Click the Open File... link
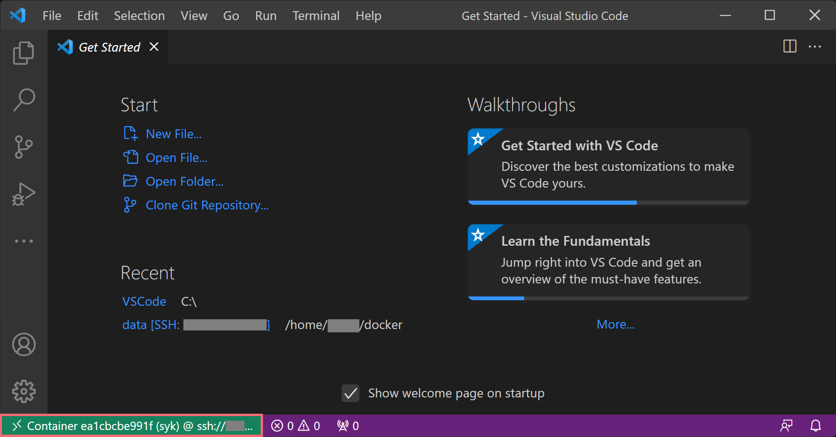 [176, 158]
